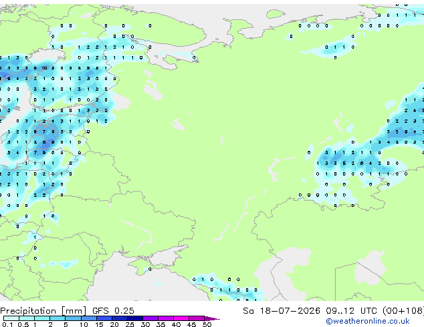424x327 pixels.
Task: Click the '(00+108)' forecast offset text
Action: tap(403, 311)
